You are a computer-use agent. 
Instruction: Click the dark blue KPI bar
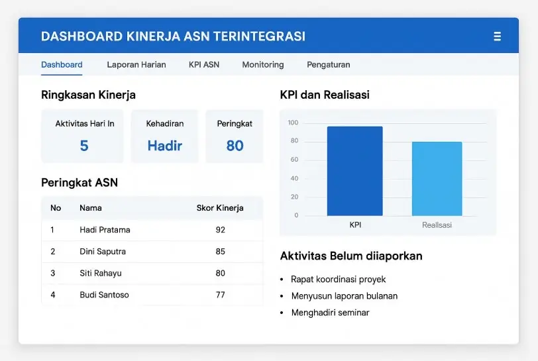click(x=354, y=171)
